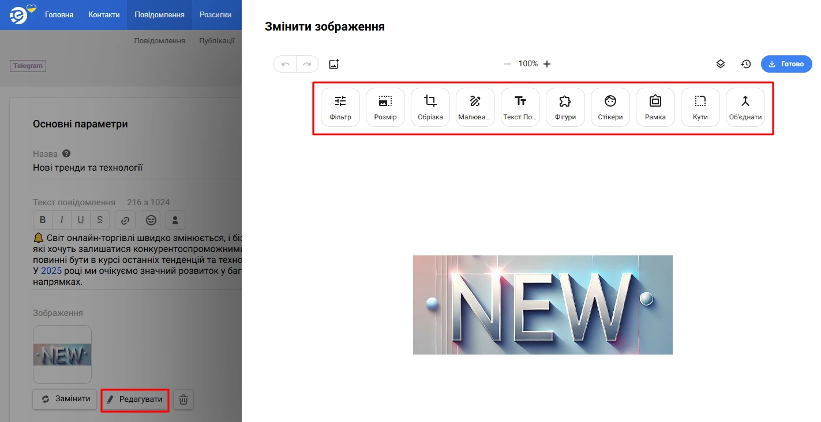Click the Назва input field
Viewport: 821px width, 422px height.
[x=137, y=168]
